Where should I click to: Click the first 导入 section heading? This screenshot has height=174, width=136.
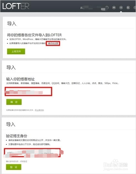click(12, 24)
